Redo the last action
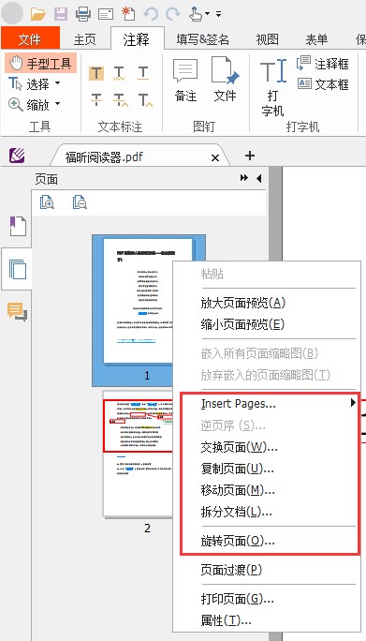The image size is (366, 641). [x=173, y=14]
